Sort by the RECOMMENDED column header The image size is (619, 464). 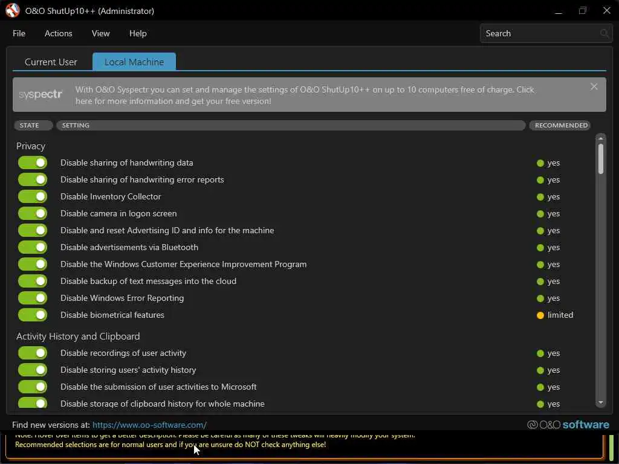(x=560, y=125)
